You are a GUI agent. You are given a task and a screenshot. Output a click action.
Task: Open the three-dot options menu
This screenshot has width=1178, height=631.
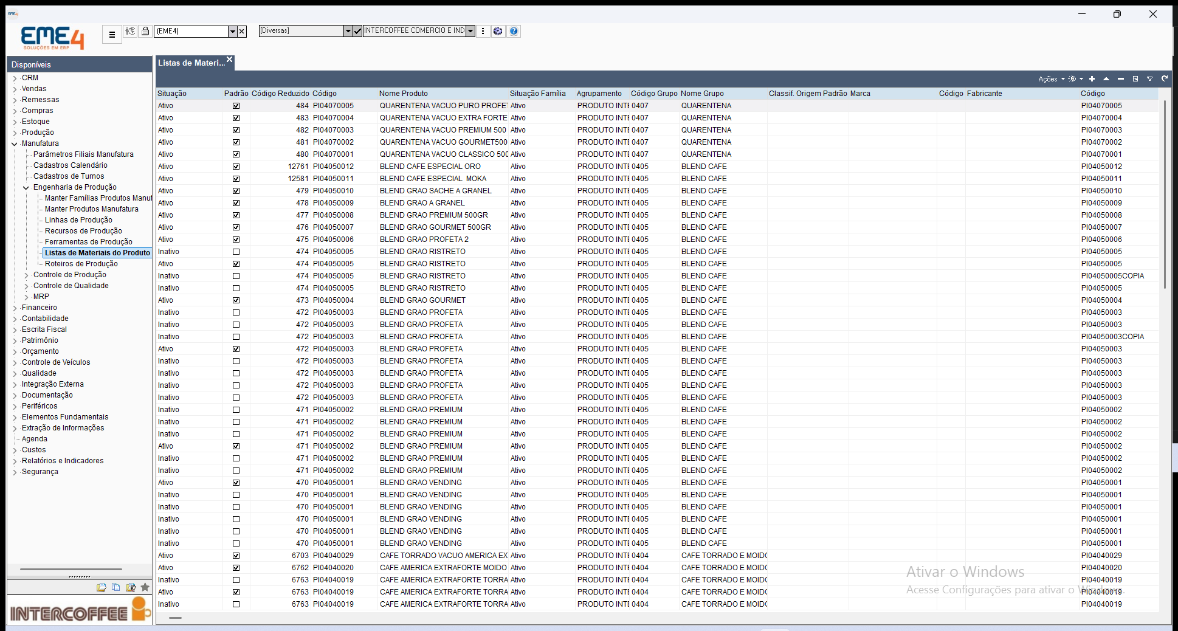tap(483, 31)
